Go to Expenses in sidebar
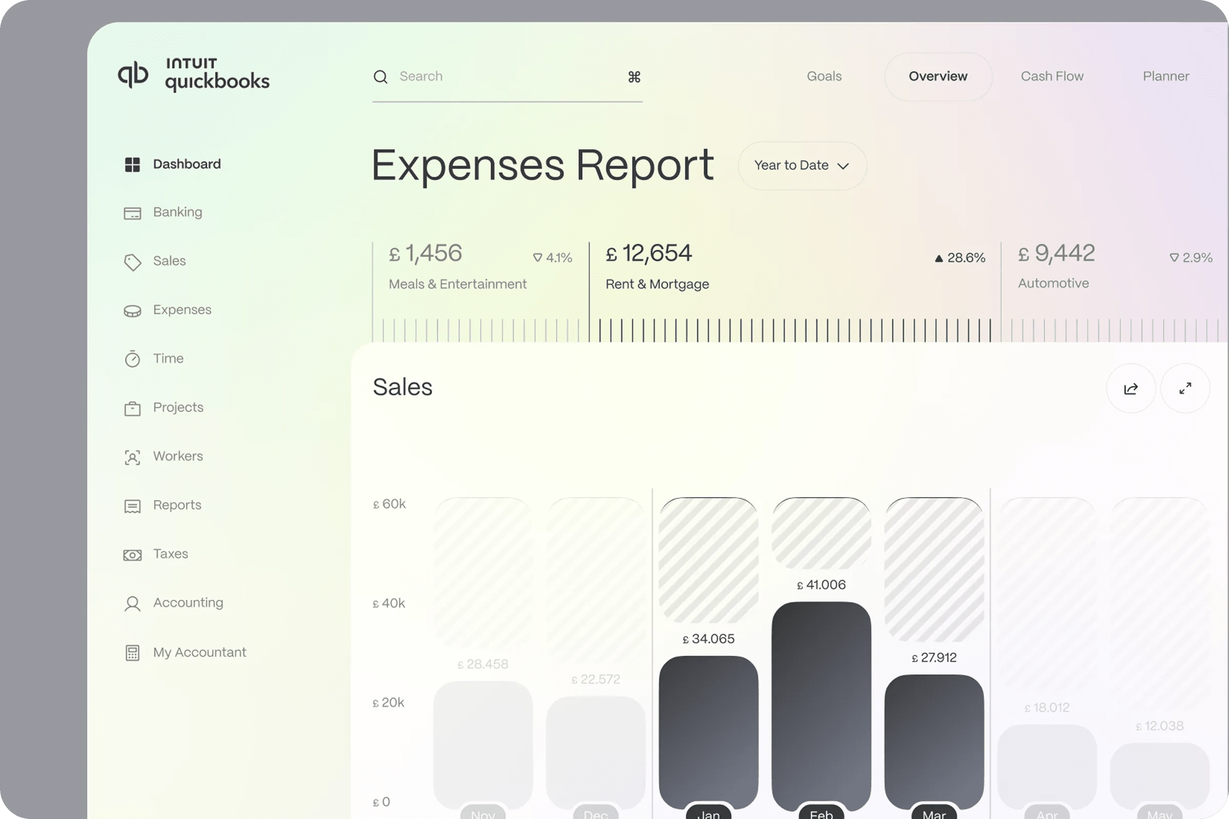This screenshot has height=819, width=1229. click(x=182, y=310)
